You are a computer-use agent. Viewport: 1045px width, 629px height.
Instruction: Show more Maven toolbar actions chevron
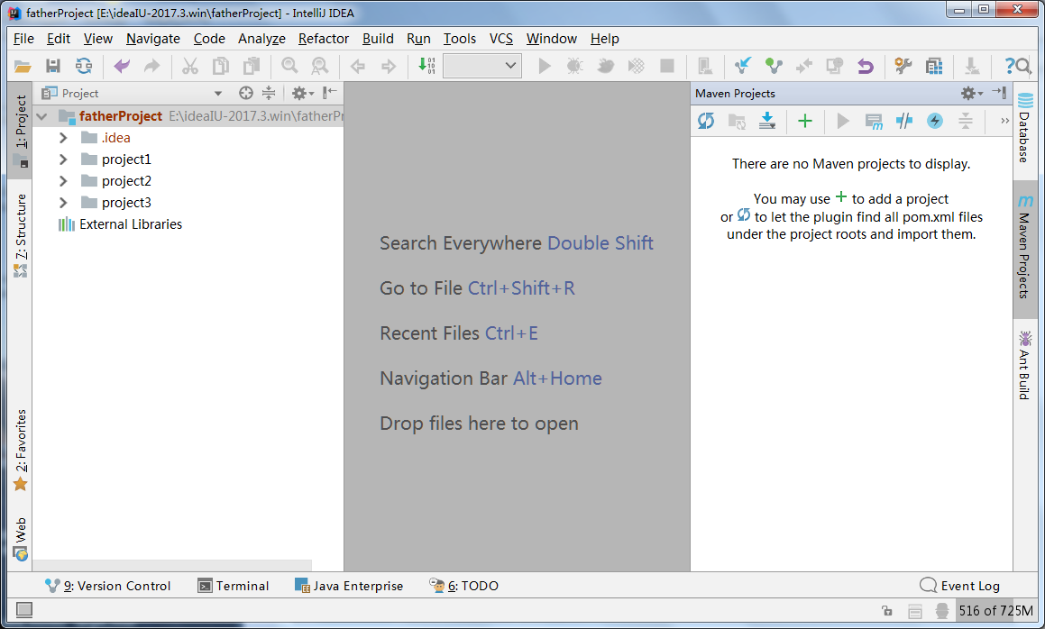(x=1005, y=121)
